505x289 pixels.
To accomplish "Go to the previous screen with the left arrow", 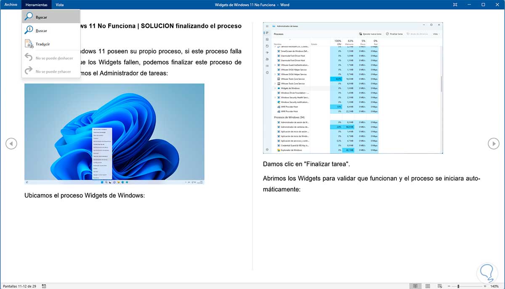I will 11,144.
